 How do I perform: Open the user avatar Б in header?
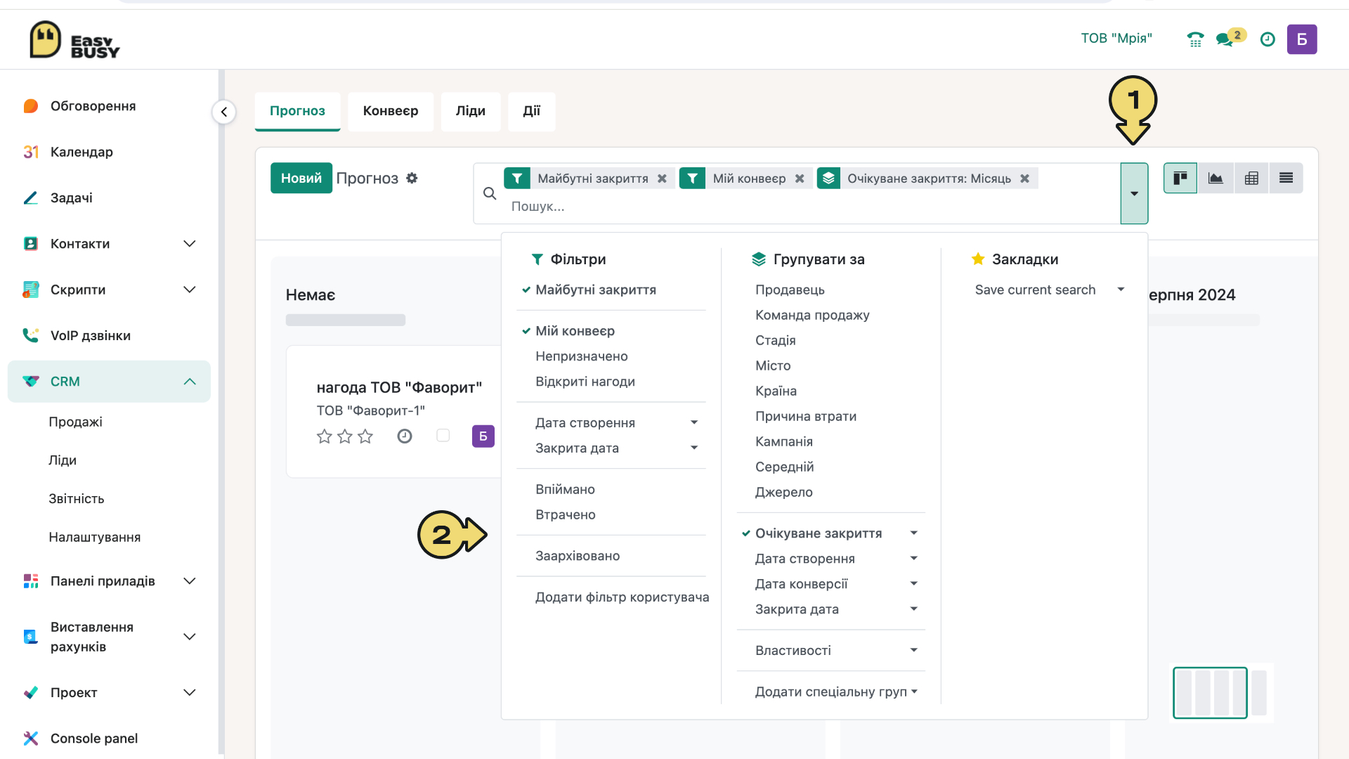(1302, 39)
